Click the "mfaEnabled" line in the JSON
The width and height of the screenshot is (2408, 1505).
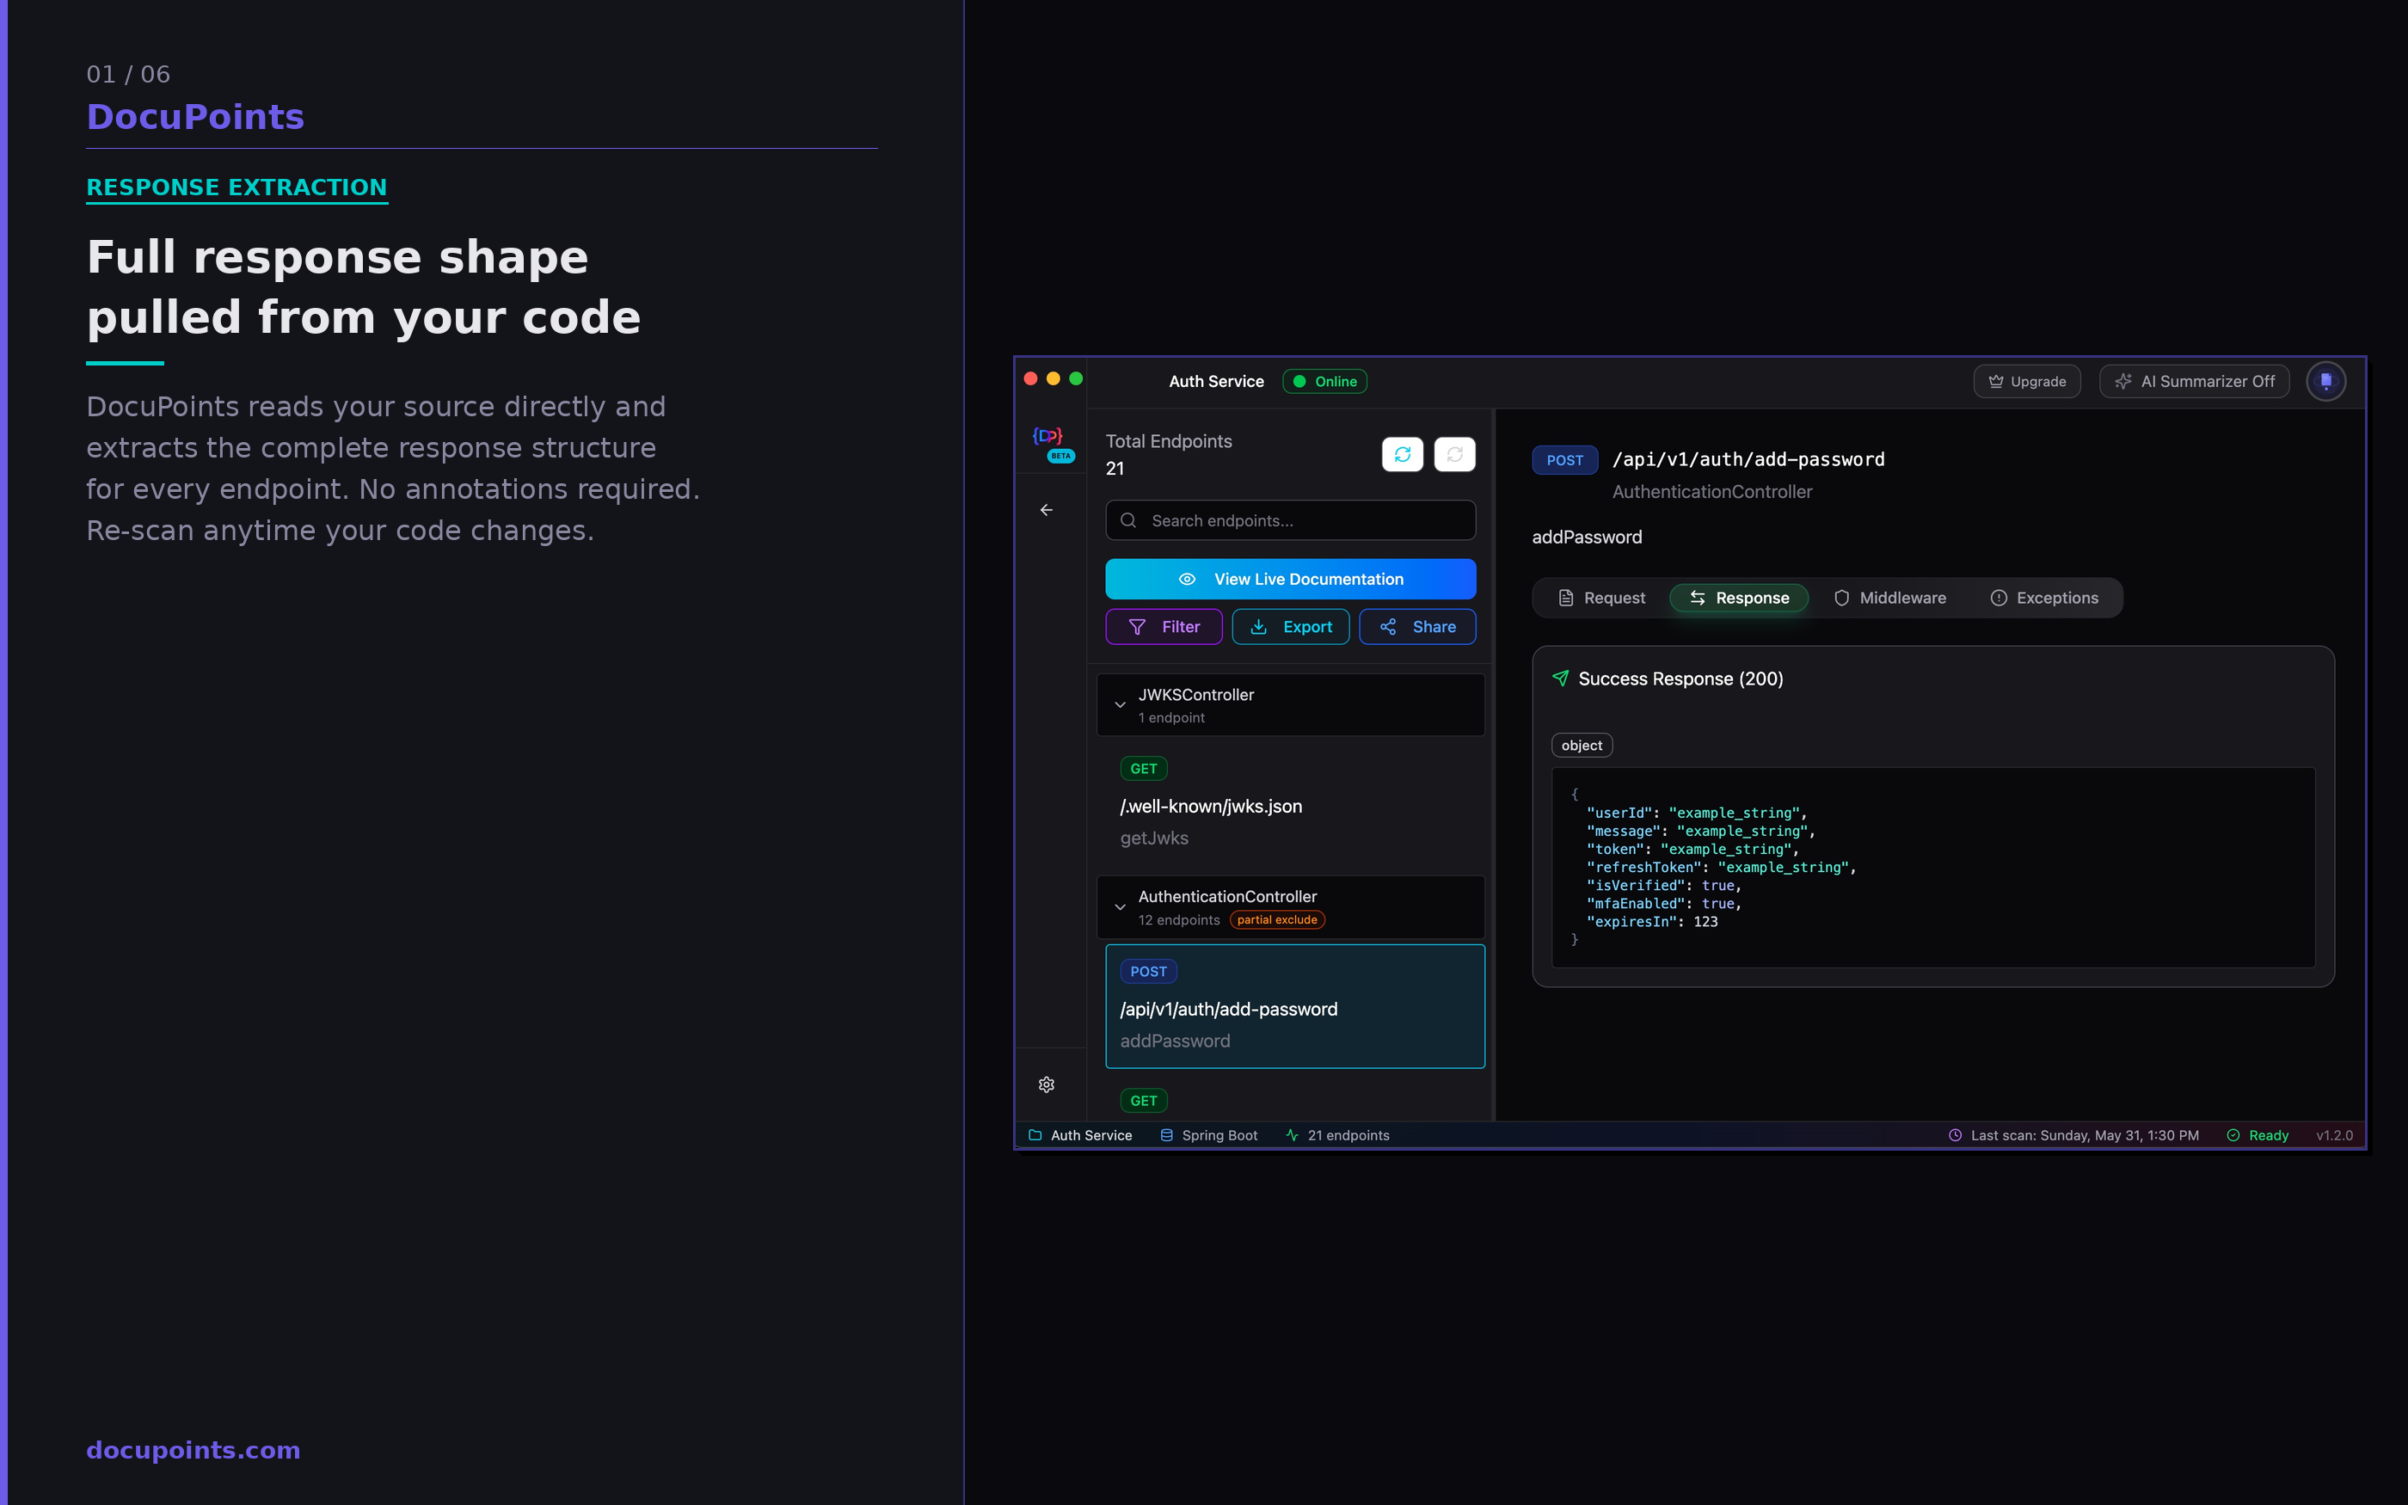1664,904
